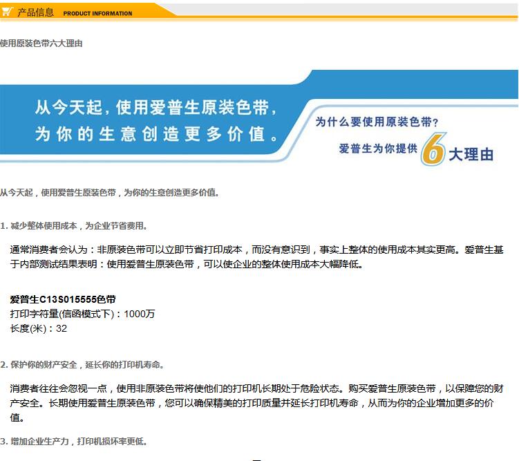
Task: Click the blue banner slogan 从今天起，使用爱普生原装色带
Action: [156, 108]
